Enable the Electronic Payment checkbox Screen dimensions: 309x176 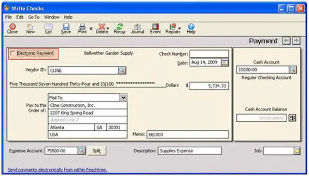coord(13,53)
